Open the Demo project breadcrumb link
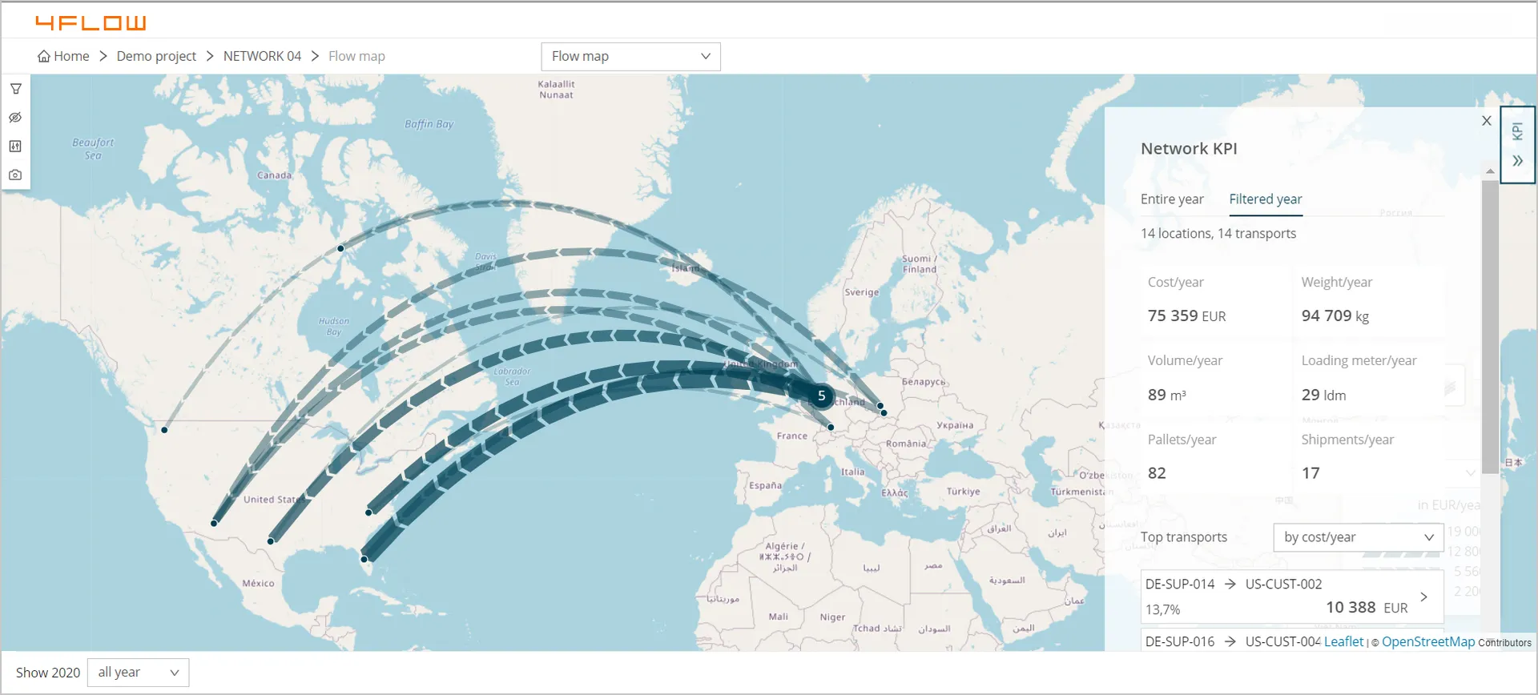Viewport: 1538px width, 695px height. point(156,56)
